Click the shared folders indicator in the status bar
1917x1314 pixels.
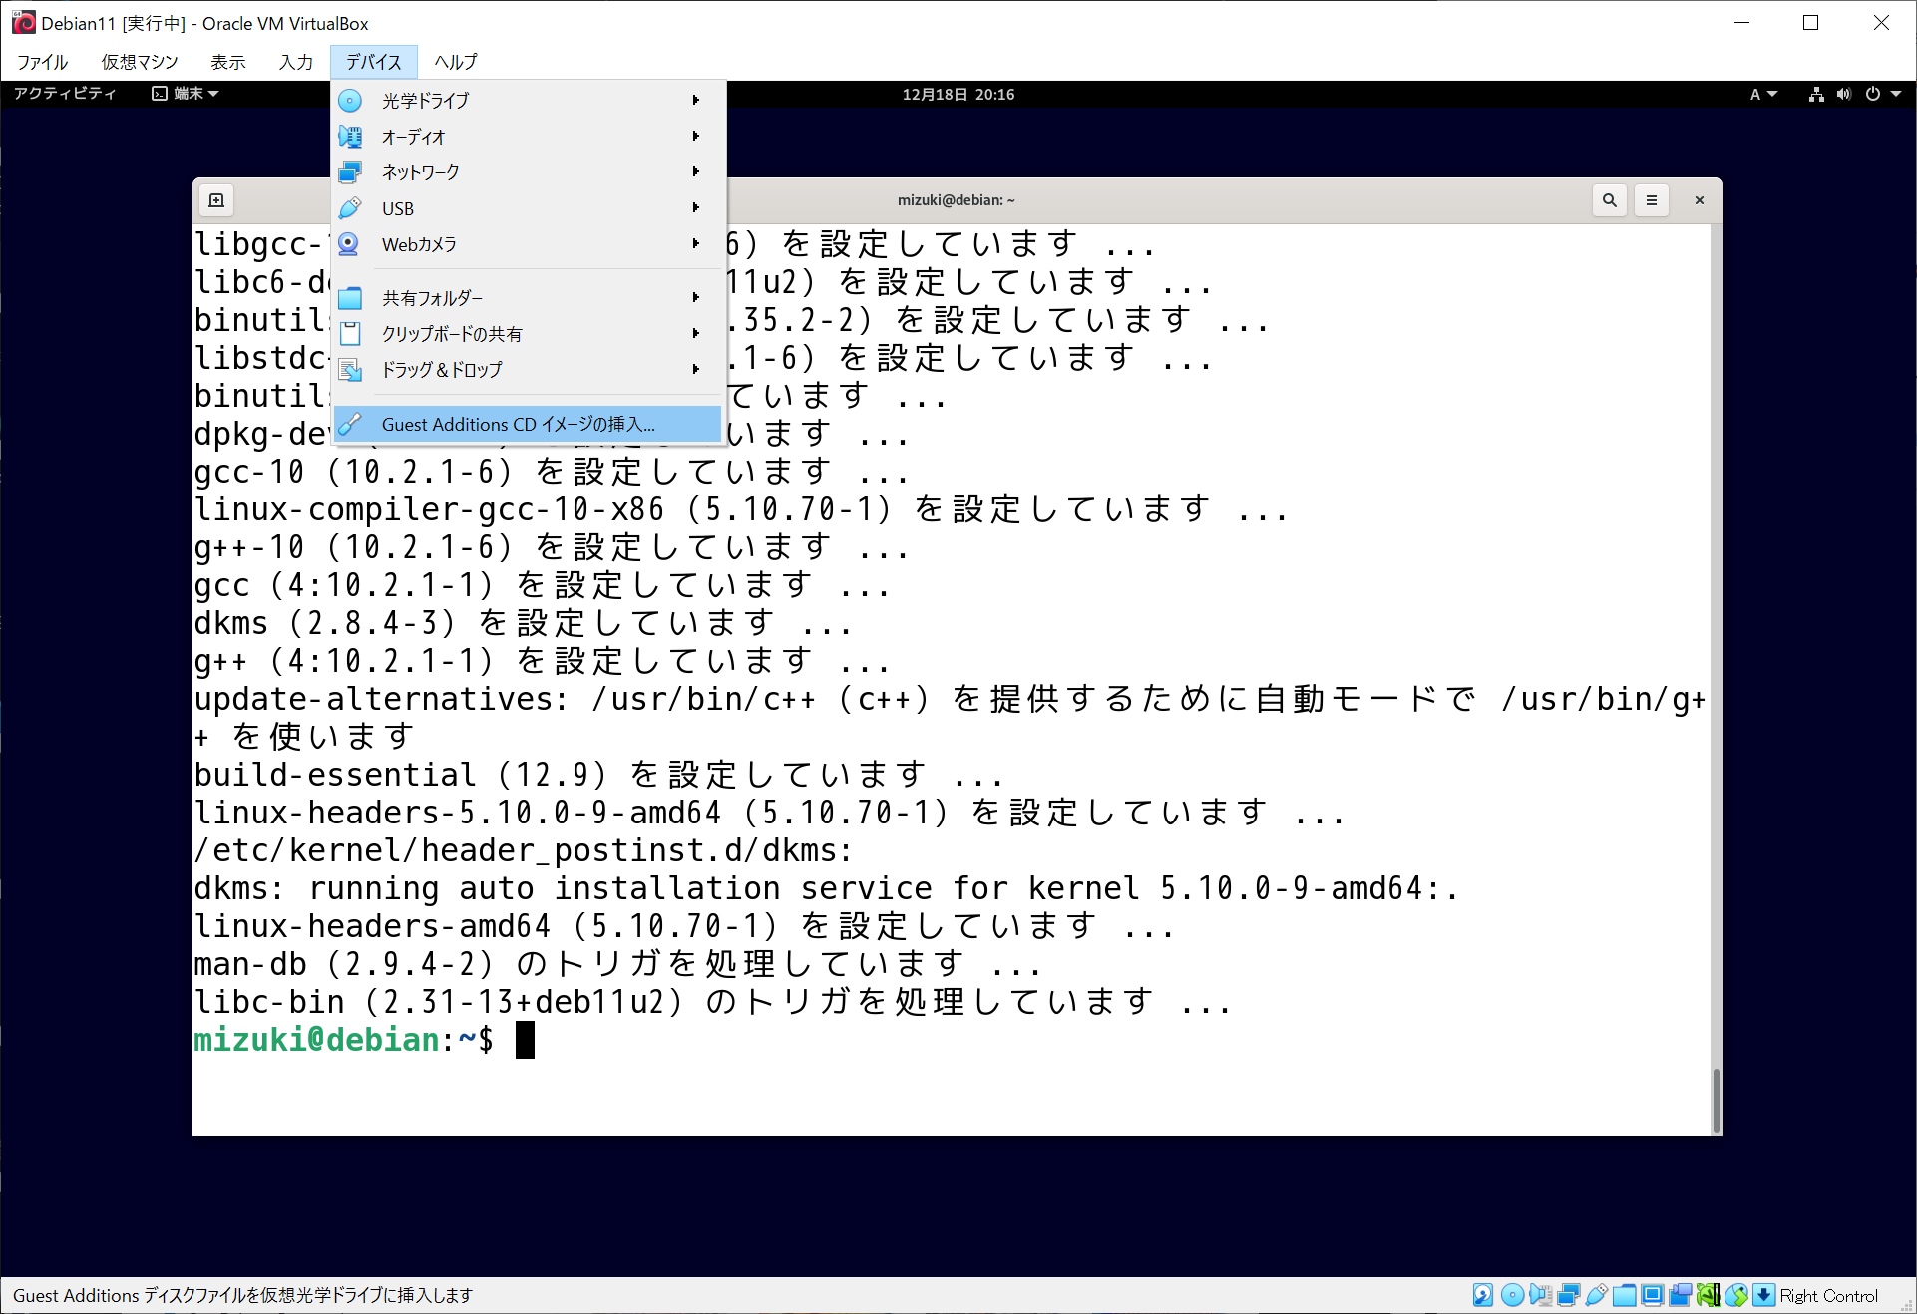(x=1624, y=1295)
